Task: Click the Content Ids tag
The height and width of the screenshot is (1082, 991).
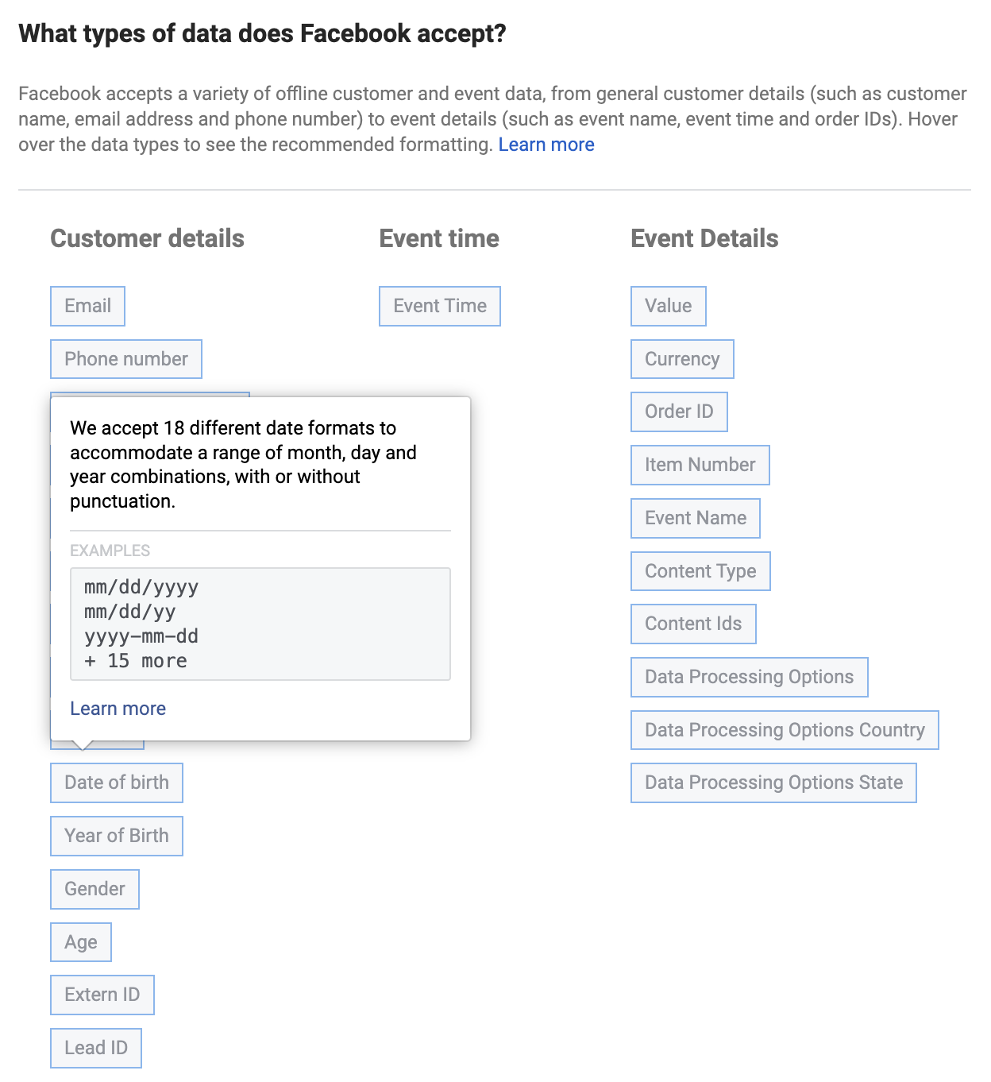Action: [693, 624]
